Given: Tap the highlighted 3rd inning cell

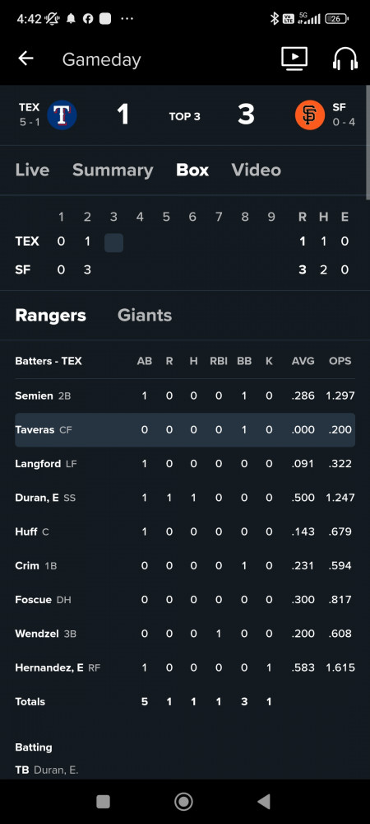Looking at the screenshot, I should [113, 243].
